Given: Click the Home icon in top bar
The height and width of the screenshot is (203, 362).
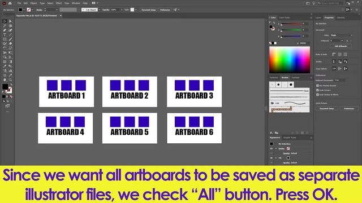Looking at the screenshot, I should [x=10, y=3].
